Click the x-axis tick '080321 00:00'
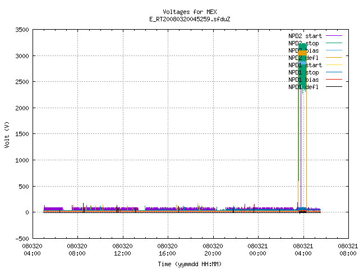 [257, 250]
